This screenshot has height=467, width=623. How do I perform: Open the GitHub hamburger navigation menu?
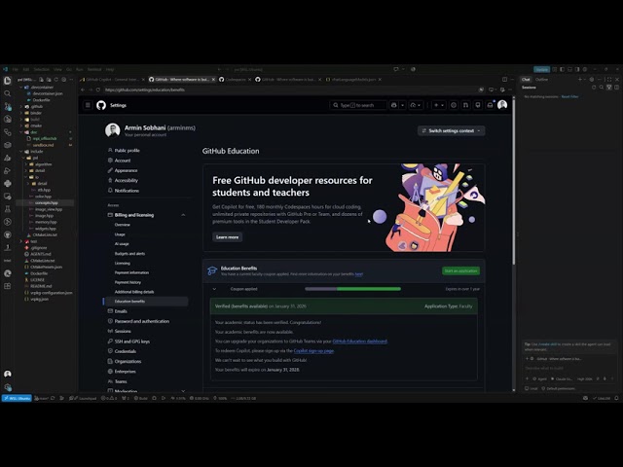coord(88,105)
